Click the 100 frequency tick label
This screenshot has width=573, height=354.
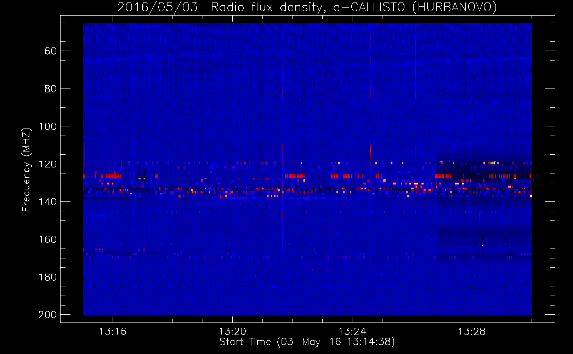tap(47, 126)
